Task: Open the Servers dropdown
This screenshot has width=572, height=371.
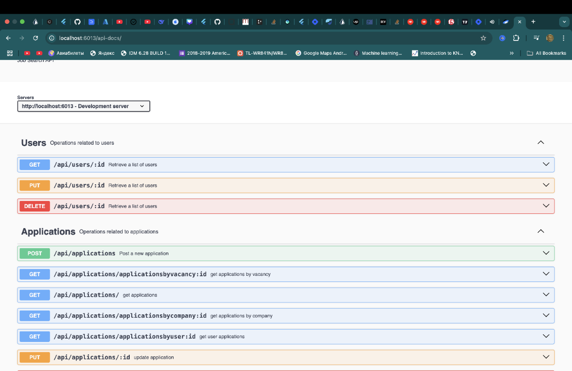Action: pyautogui.click(x=83, y=106)
